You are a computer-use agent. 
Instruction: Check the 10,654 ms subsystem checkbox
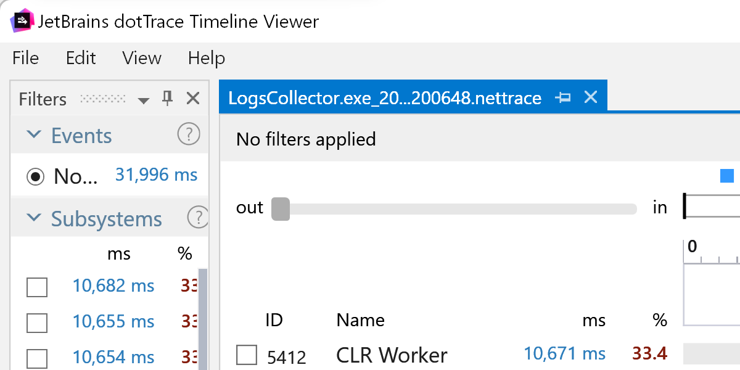coord(37,358)
